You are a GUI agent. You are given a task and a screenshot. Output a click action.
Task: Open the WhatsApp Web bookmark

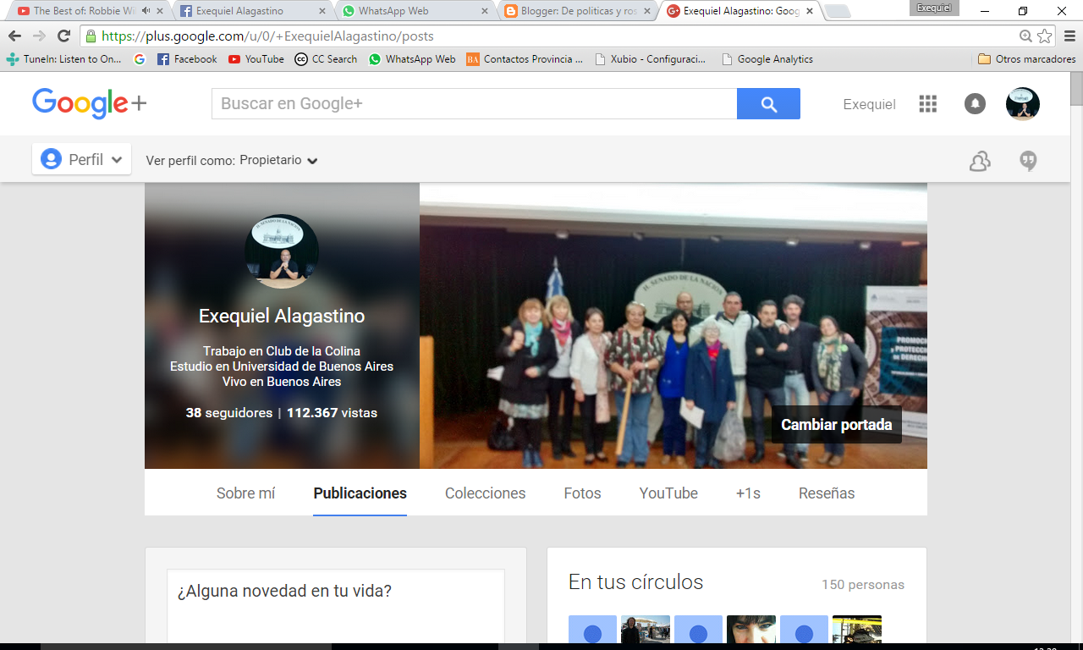click(412, 59)
